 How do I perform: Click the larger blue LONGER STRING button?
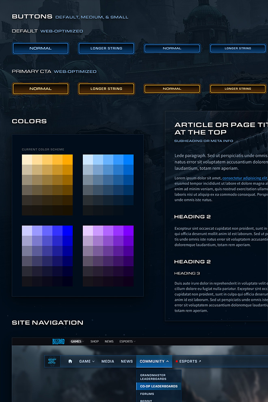point(106,48)
